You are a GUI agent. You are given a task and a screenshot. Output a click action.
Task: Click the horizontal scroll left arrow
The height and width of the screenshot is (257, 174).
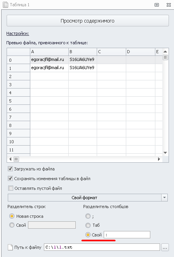(x=10, y=159)
